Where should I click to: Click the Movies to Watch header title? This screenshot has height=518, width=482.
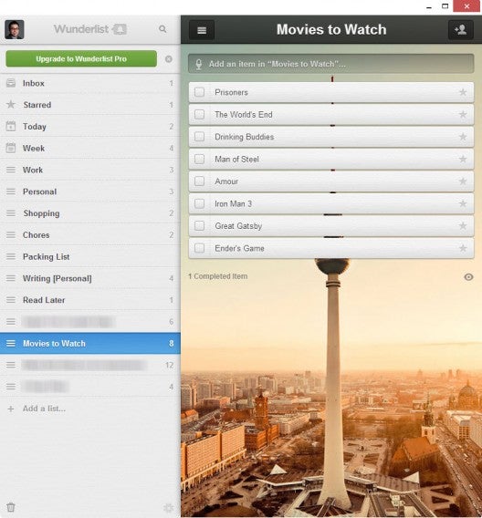click(331, 29)
